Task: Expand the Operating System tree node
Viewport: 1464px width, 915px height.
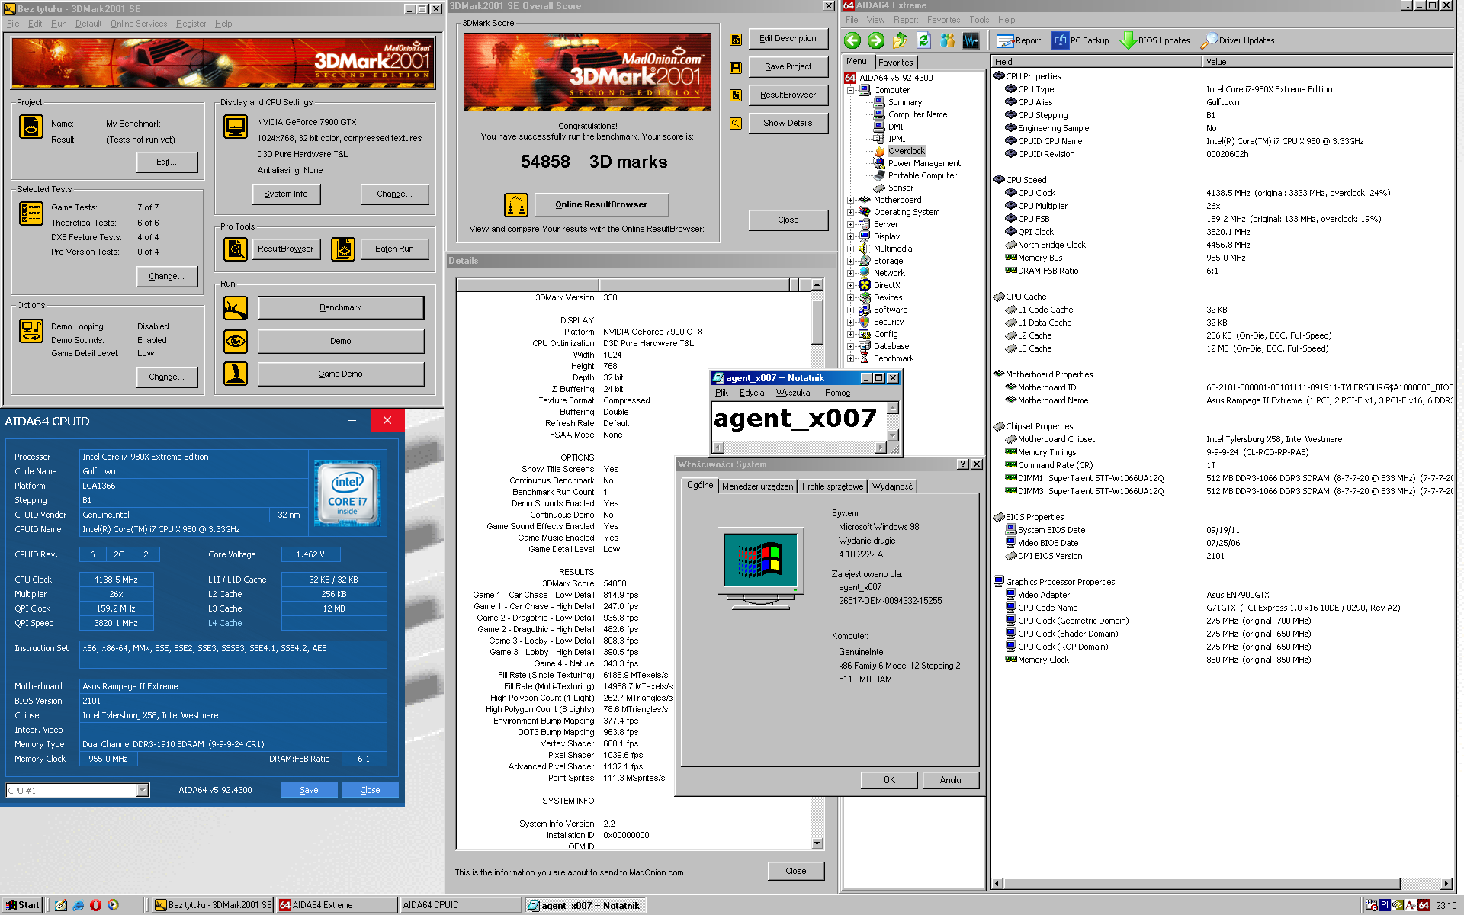Action: tap(850, 212)
